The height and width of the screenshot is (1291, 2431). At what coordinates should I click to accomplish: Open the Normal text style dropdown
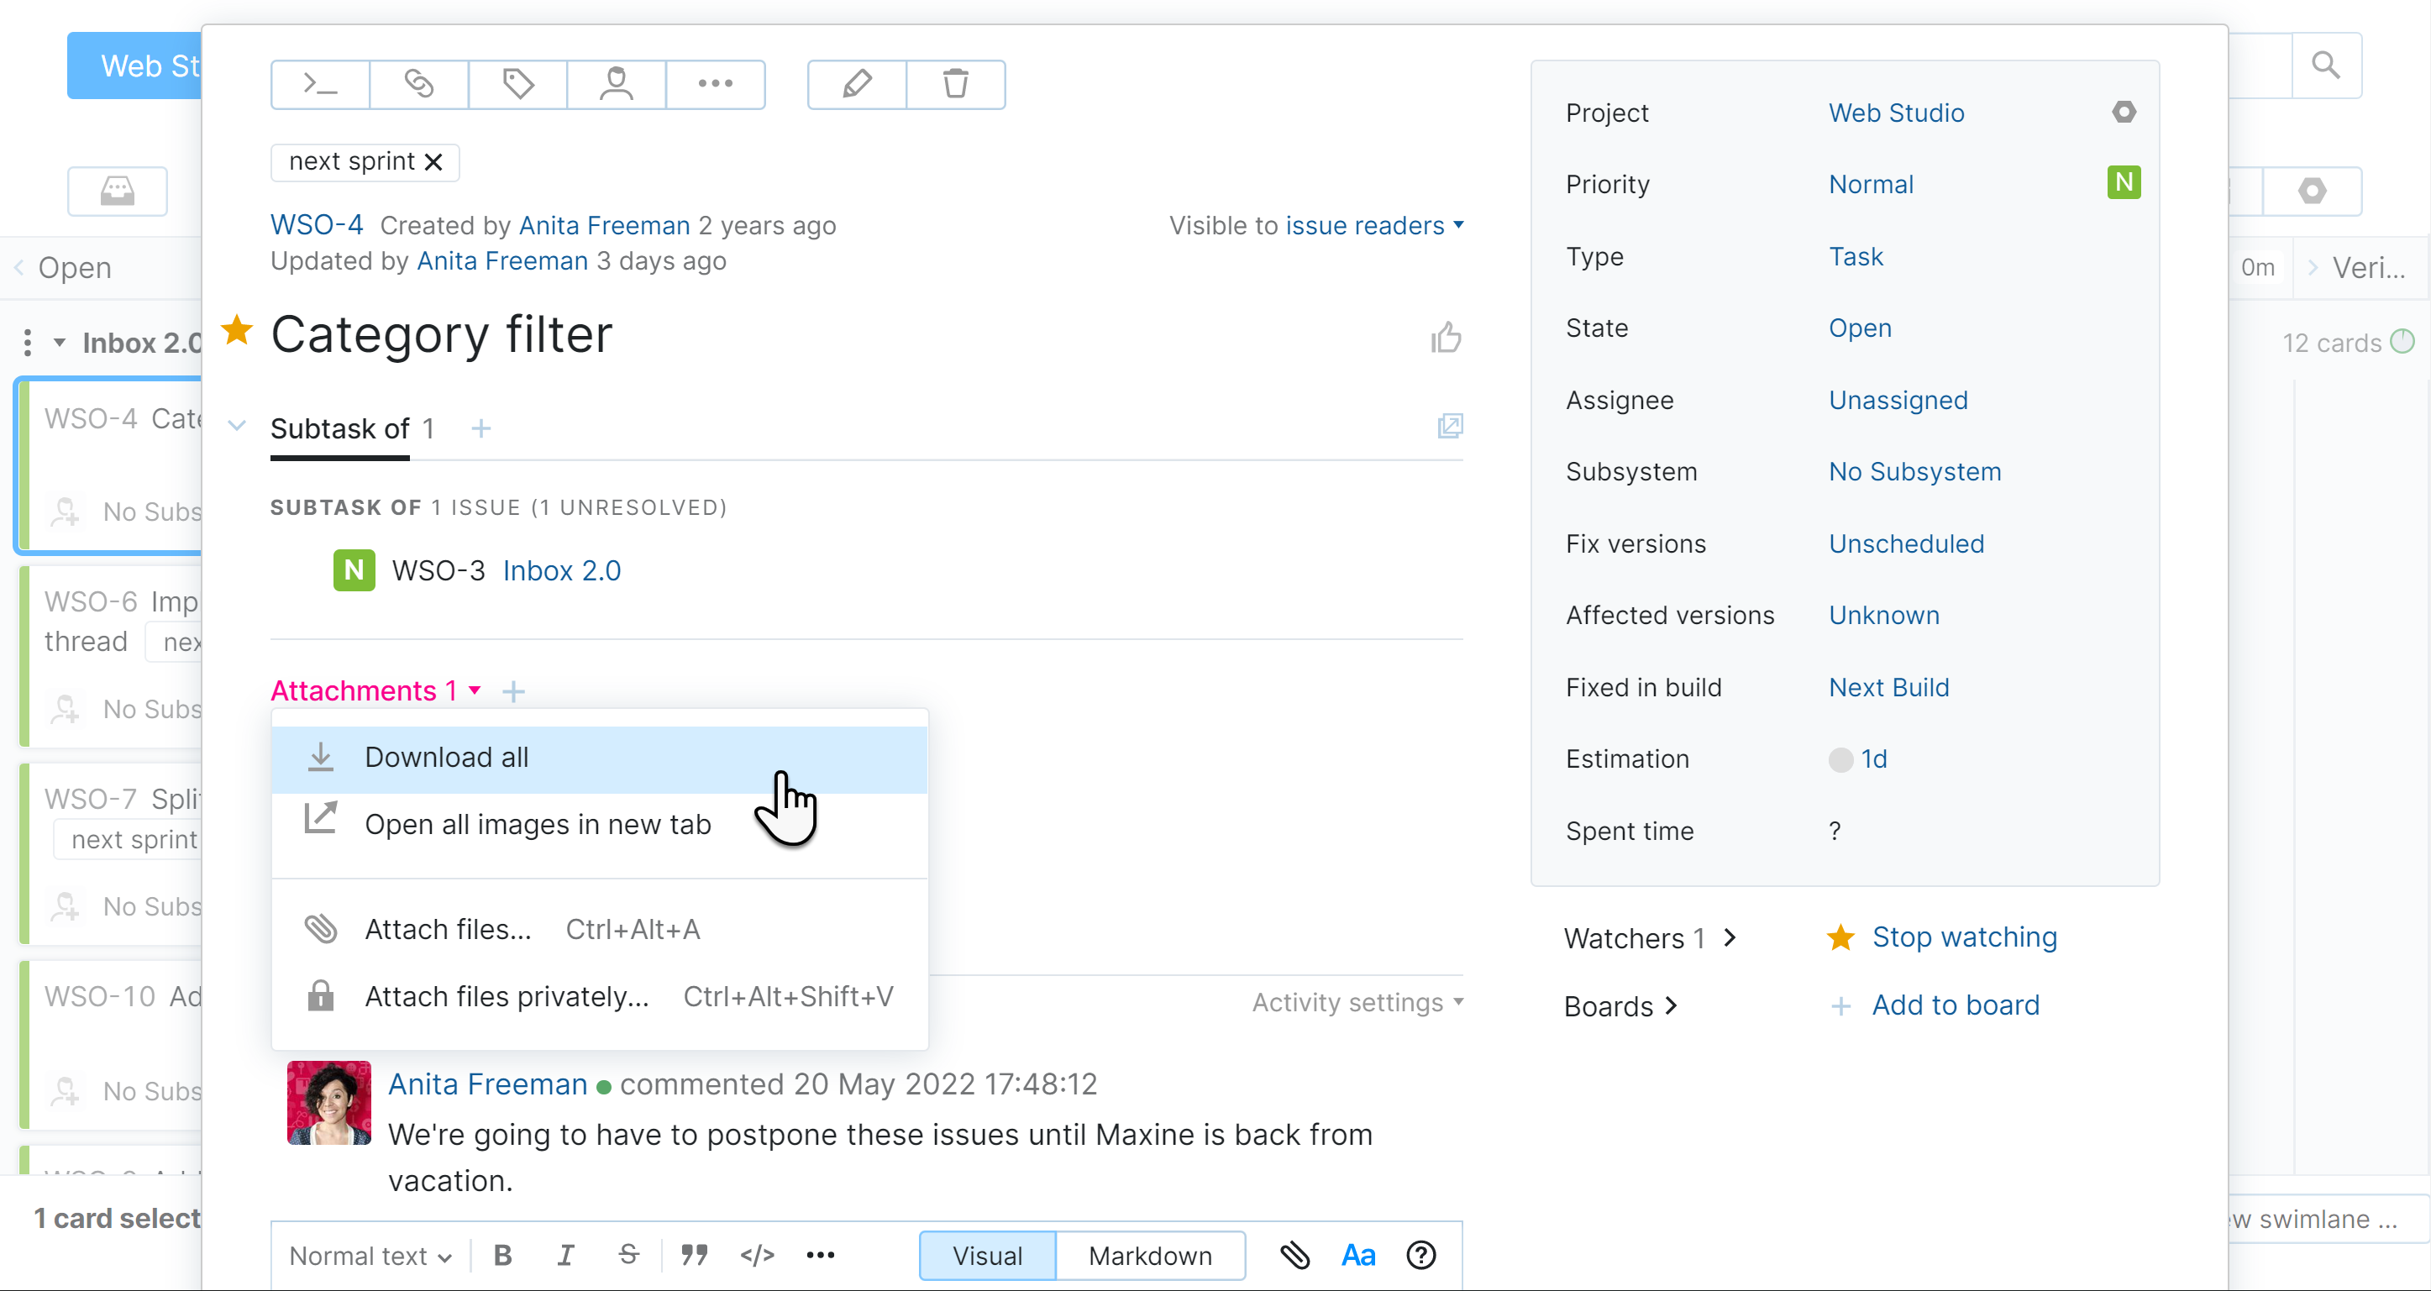(369, 1255)
